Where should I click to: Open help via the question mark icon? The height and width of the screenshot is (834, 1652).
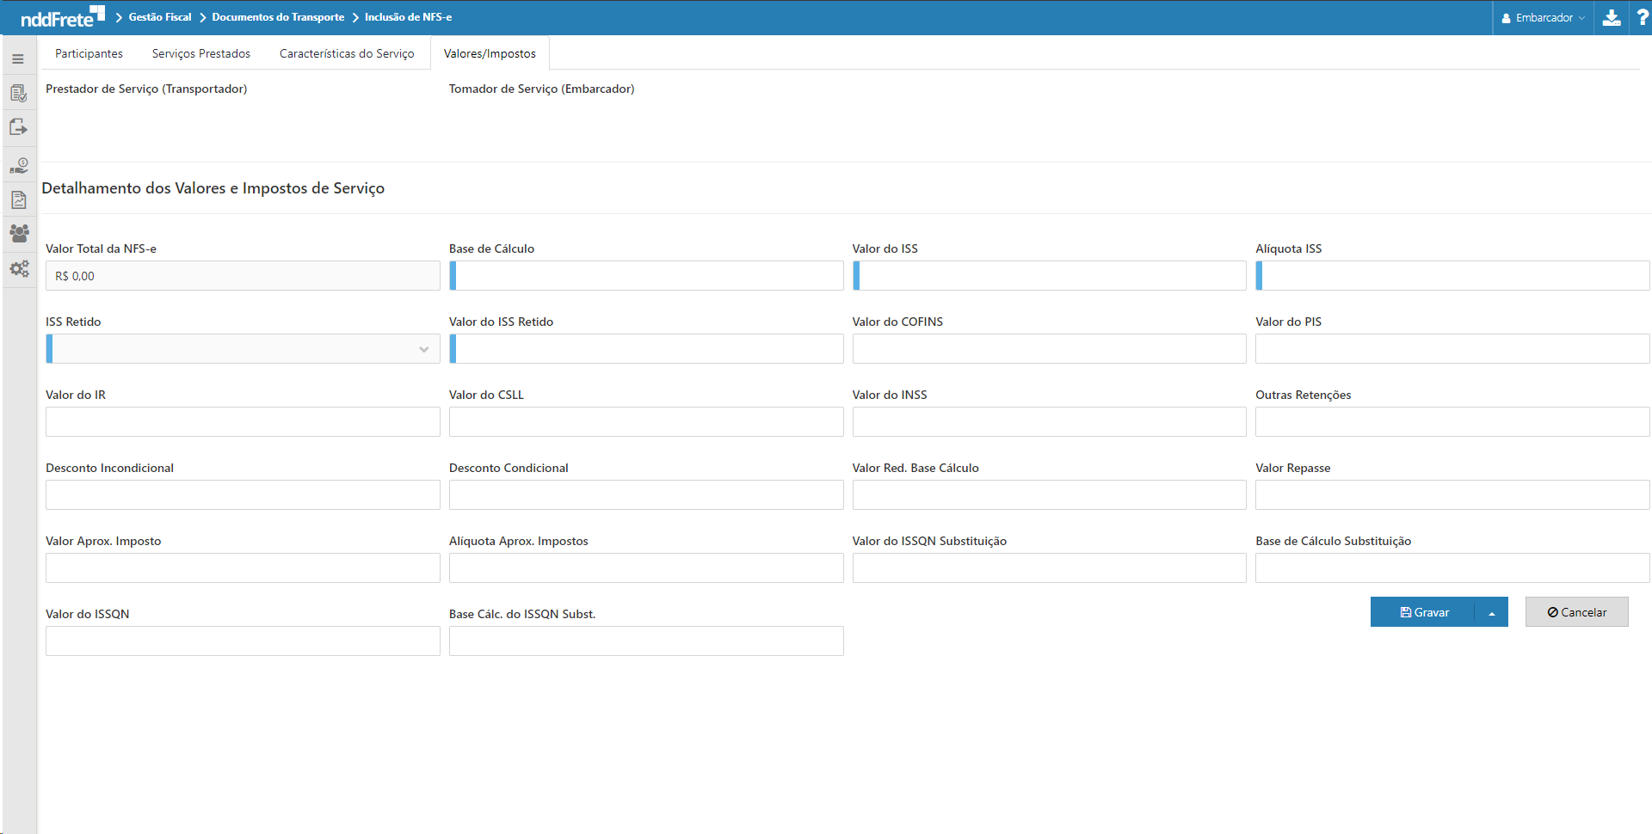click(1642, 18)
